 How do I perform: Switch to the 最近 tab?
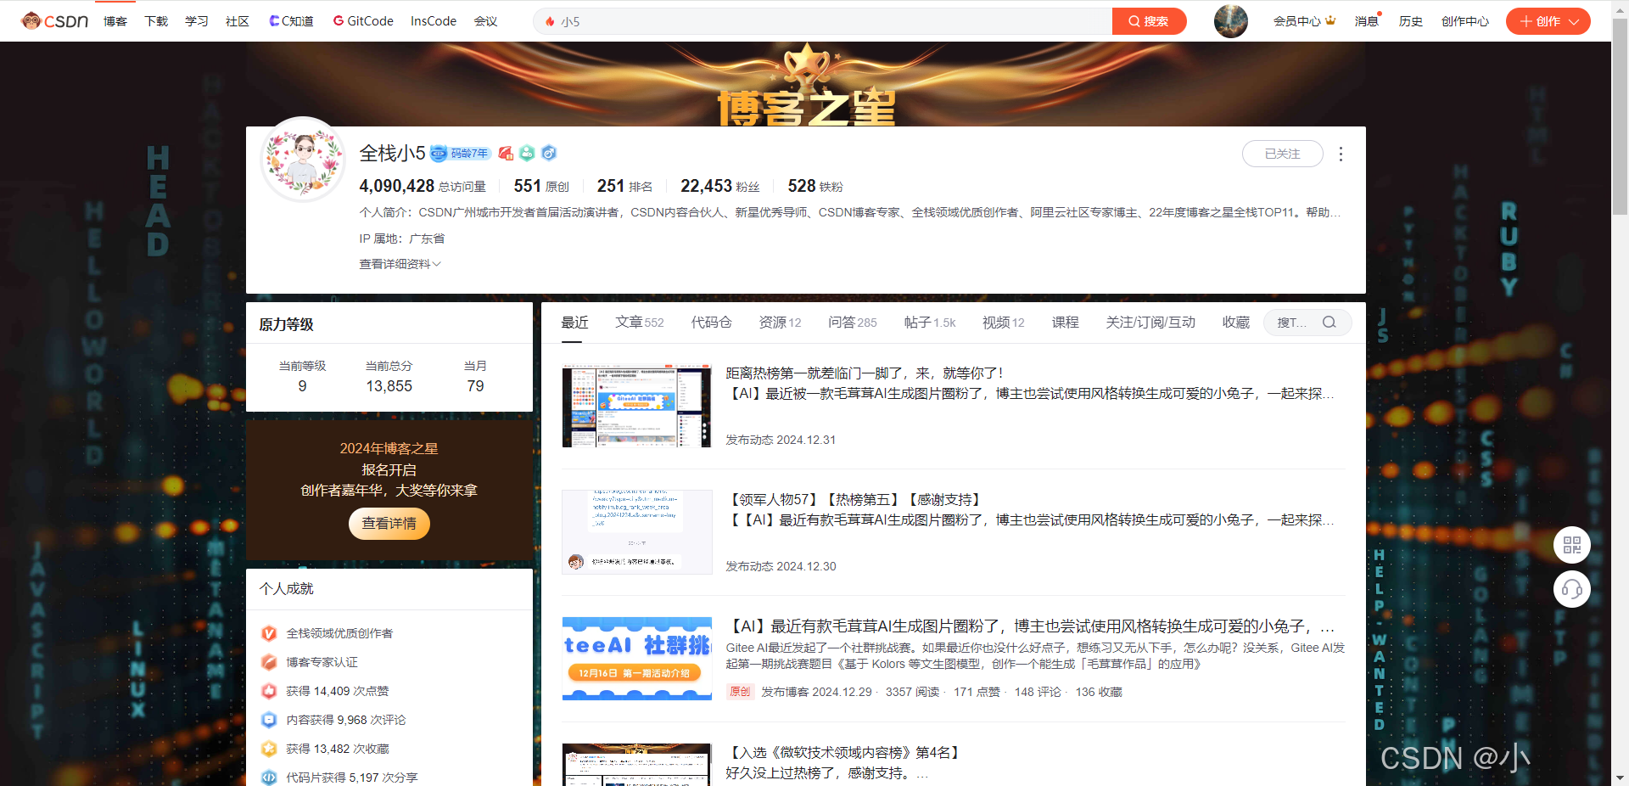pos(574,323)
